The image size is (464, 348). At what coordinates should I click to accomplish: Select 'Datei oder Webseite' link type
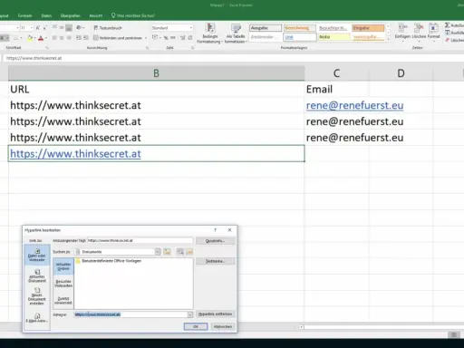(x=37, y=256)
